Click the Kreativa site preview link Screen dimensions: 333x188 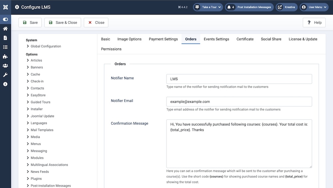[286, 7]
